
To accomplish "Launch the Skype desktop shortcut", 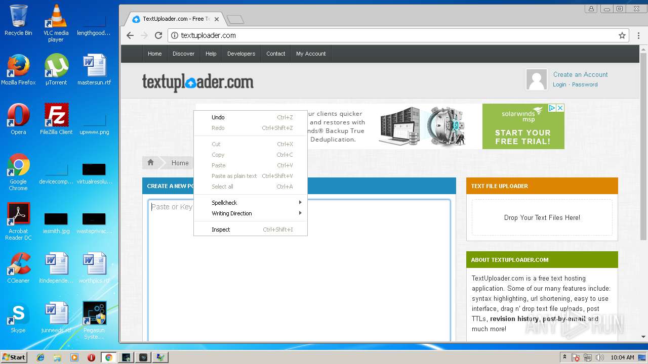I will (x=18, y=317).
